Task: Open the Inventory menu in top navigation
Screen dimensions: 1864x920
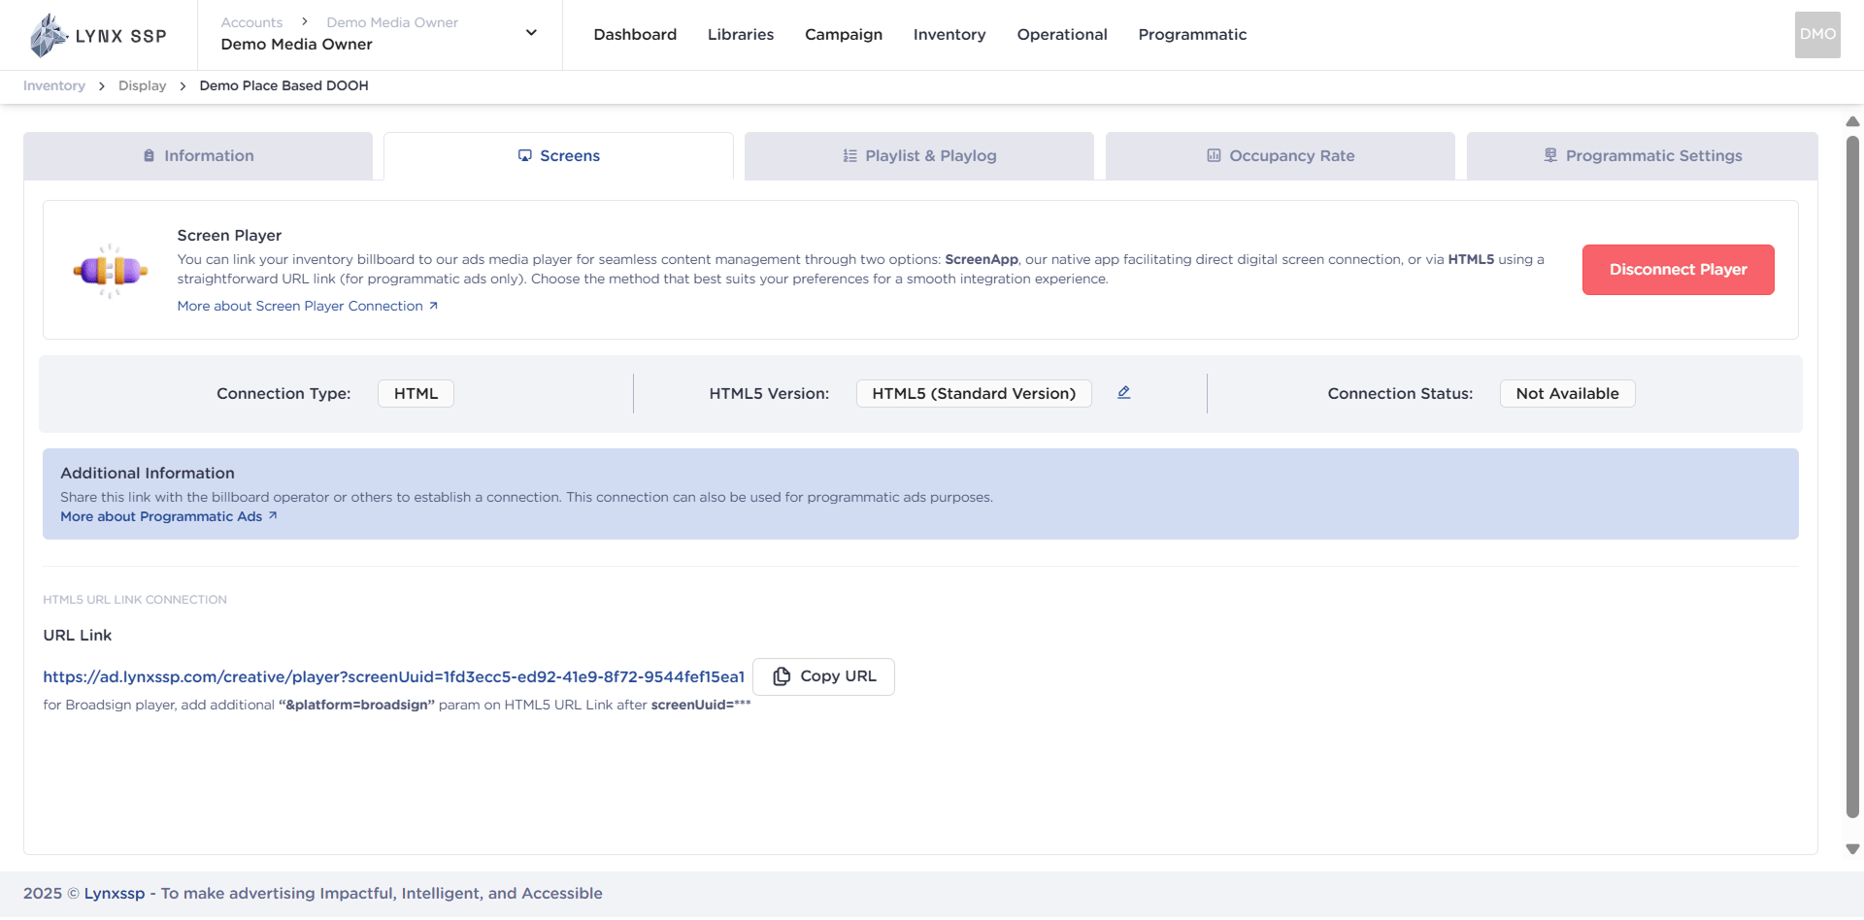Action: [x=949, y=35]
